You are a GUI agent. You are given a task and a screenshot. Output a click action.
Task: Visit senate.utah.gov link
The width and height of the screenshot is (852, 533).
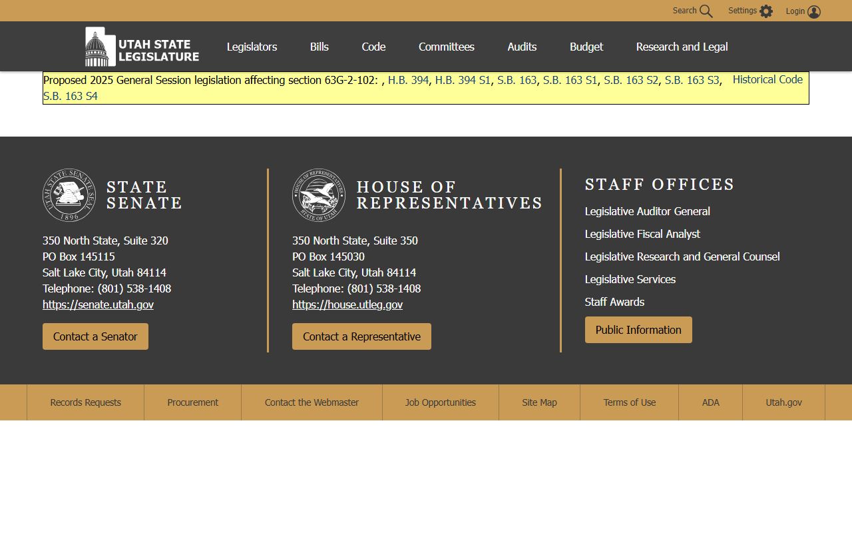[x=98, y=304]
